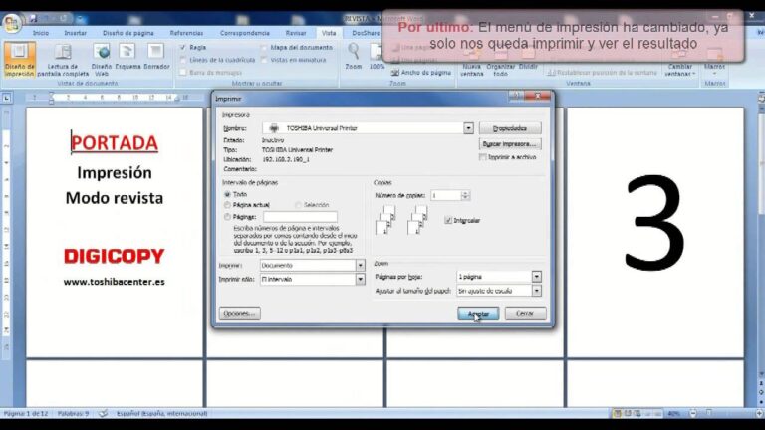Select Ancho de página zoom
This screenshot has height=430, width=765.
(421, 72)
